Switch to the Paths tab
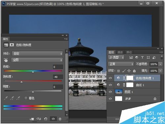The width and height of the screenshot is (165, 124). coord(129,52)
